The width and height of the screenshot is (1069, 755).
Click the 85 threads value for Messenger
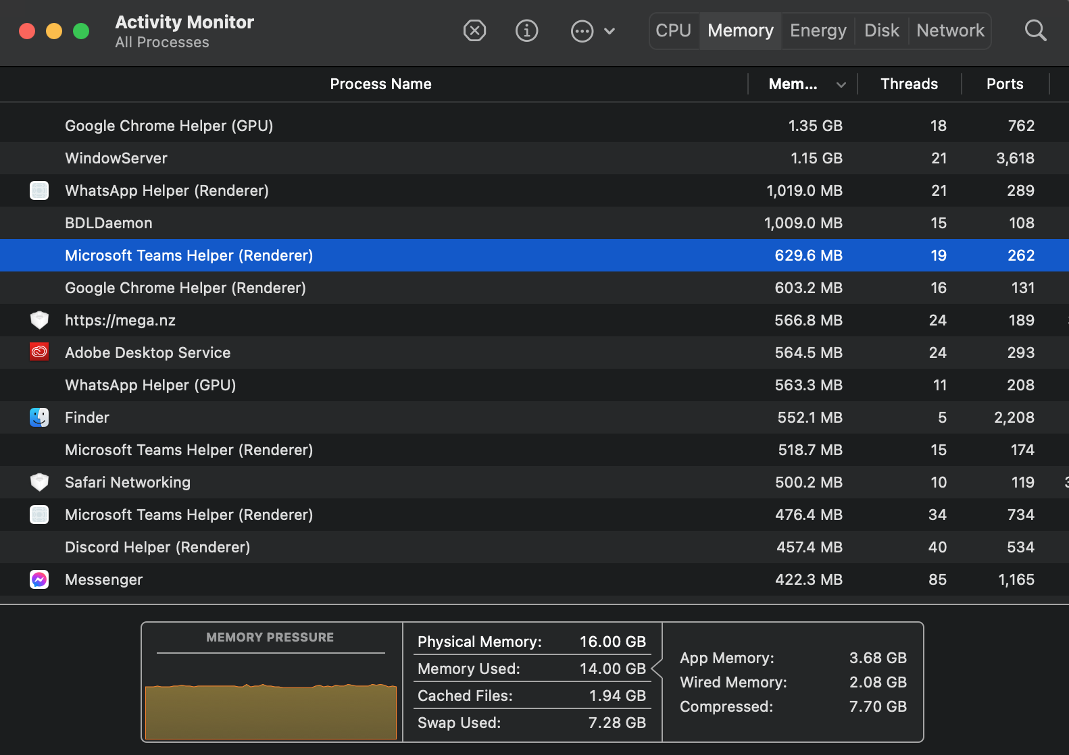[937, 579]
